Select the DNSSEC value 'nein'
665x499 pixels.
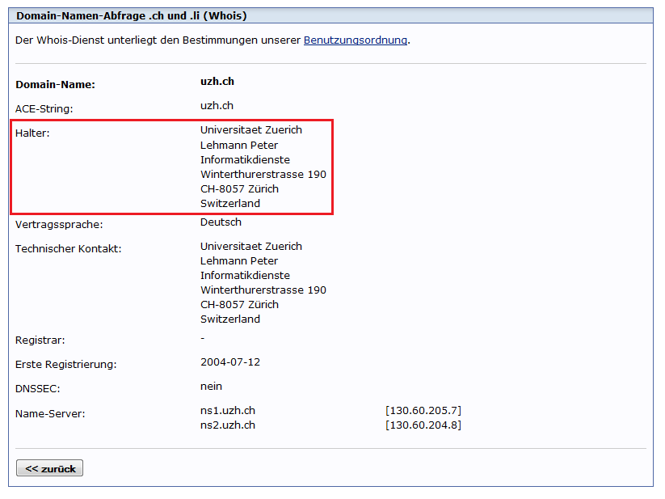(x=211, y=386)
